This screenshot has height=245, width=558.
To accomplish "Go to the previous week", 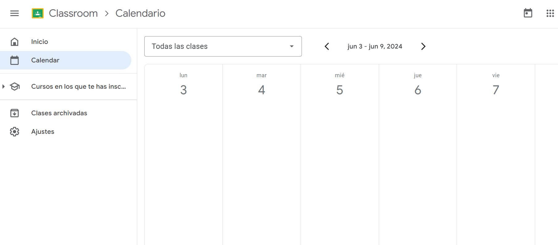I will [327, 46].
